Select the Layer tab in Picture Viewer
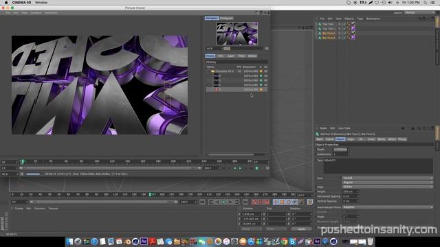The image size is (440, 247). pos(231,56)
